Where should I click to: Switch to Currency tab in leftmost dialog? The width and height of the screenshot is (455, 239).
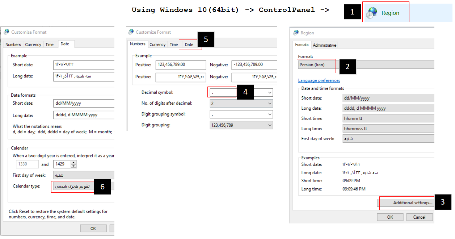point(33,45)
